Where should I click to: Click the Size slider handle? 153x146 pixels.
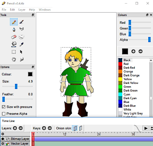(x=16, y=86)
